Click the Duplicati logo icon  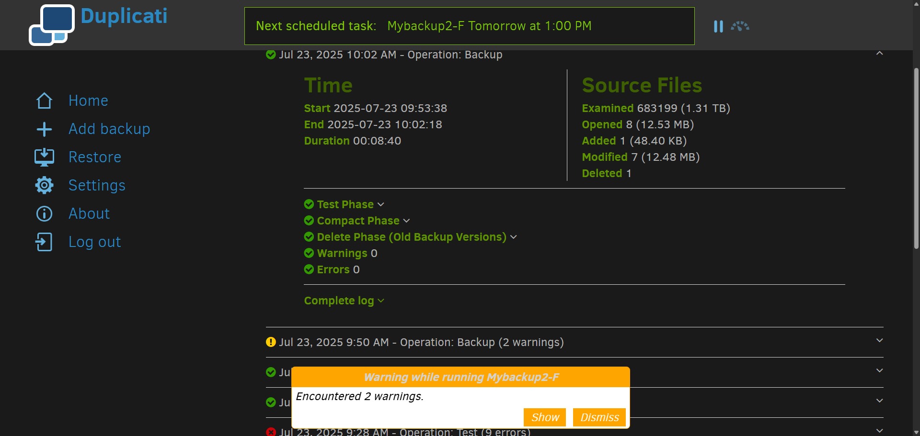pos(52,25)
